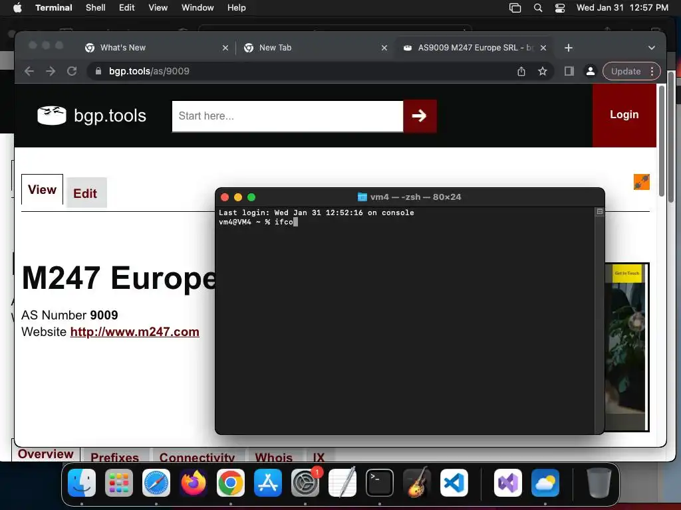This screenshot has height=510, width=681.
Task: Select the page's View tab
Action: tap(42, 189)
